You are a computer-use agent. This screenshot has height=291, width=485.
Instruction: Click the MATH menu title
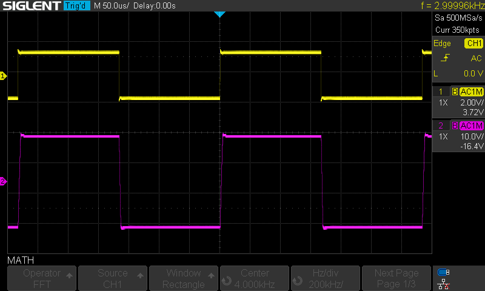(x=21, y=260)
